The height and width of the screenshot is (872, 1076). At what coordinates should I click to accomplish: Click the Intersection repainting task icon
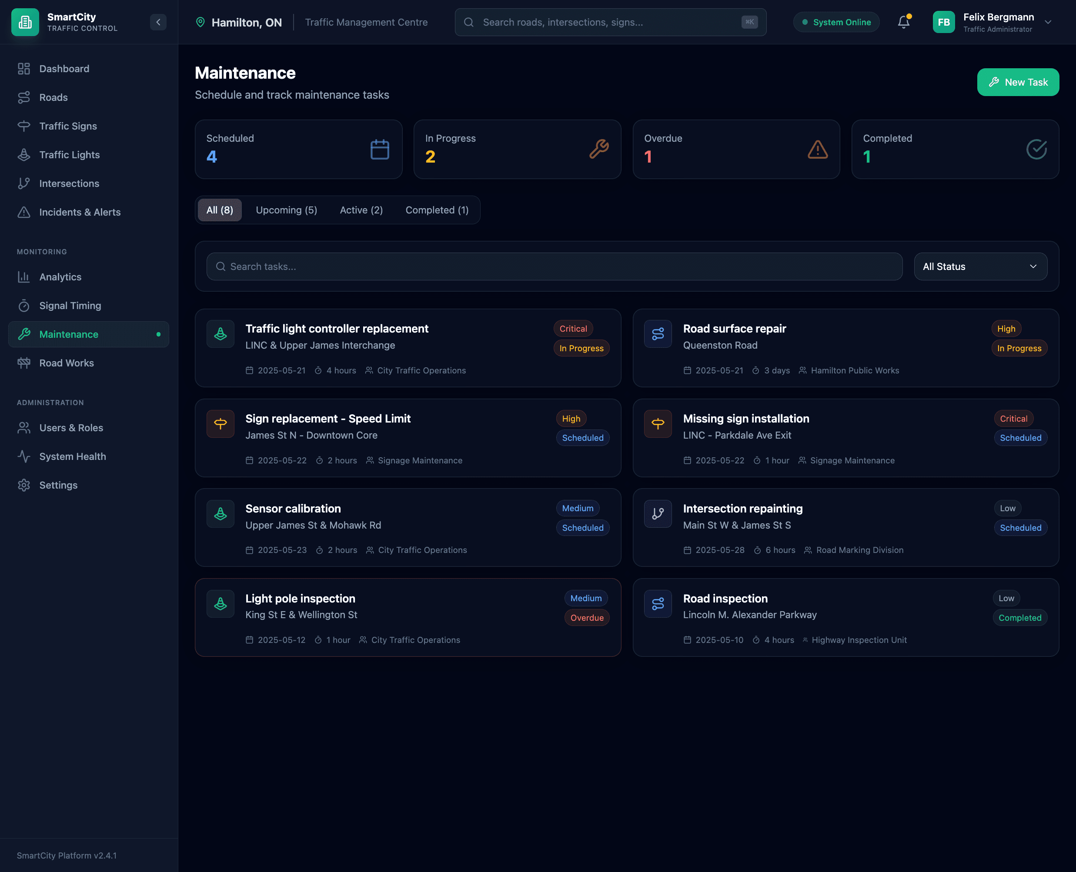coord(657,513)
